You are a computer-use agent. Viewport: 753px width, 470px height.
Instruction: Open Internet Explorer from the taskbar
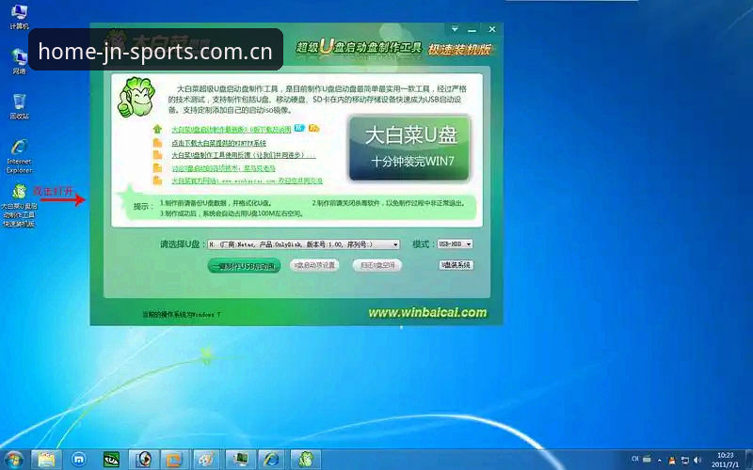tap(272, 459)
